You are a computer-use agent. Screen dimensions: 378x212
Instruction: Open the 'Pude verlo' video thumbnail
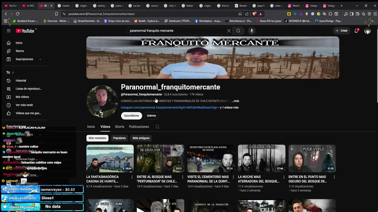point(312,158)
